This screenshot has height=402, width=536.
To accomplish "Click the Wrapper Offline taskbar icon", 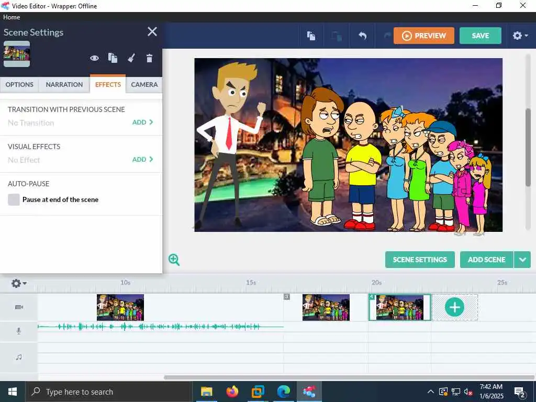I will point(309,392).
